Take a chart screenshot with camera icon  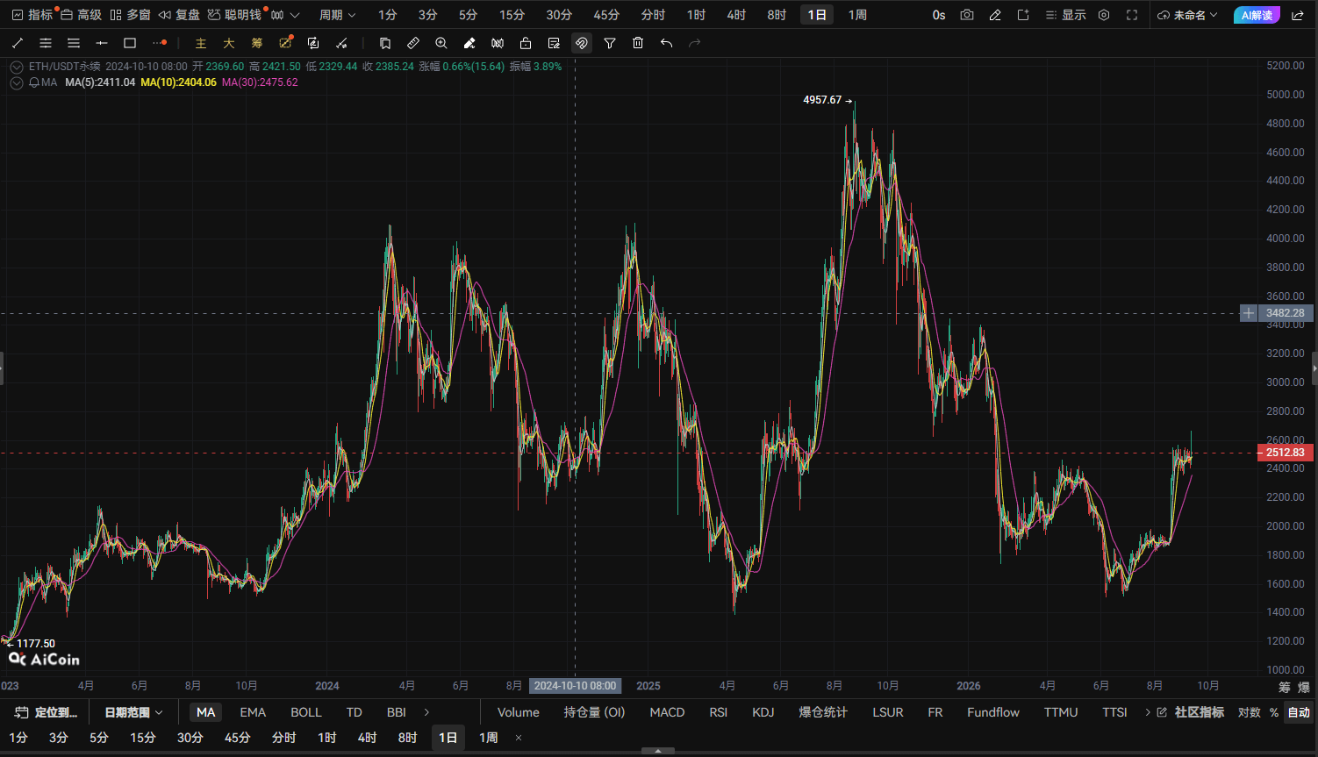967,15
